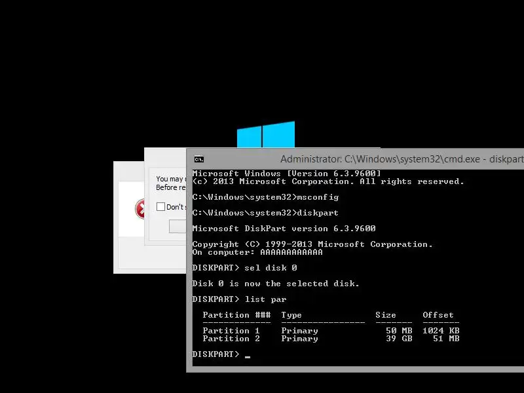Click the '51 MB' offset value
Viewport: 524px width, 393px height.
tap(446, 339)
